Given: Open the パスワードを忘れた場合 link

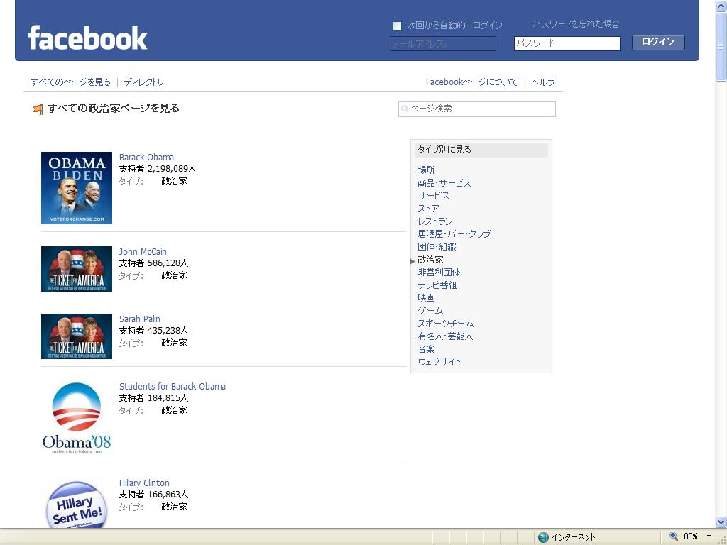Looking at the screenshot, I should click(x=576, y=24).
